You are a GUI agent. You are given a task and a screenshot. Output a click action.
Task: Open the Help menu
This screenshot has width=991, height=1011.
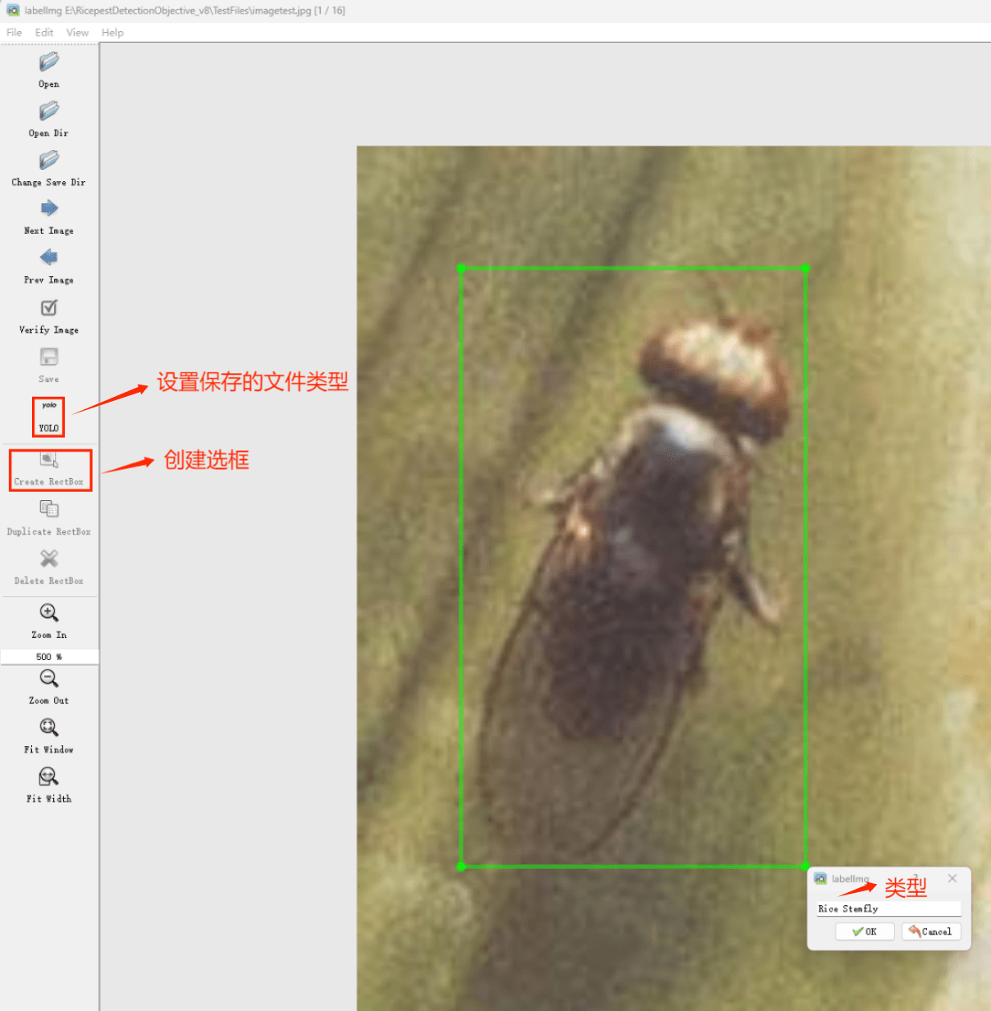[112, 33]
